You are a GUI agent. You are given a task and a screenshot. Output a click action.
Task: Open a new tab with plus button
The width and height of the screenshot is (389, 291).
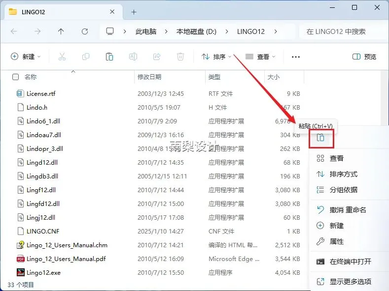click(x=134, y=12)
